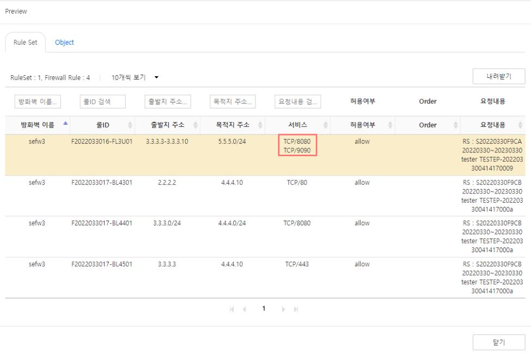
Task: Click the 내려받기 download button
Action: [499, 76]
